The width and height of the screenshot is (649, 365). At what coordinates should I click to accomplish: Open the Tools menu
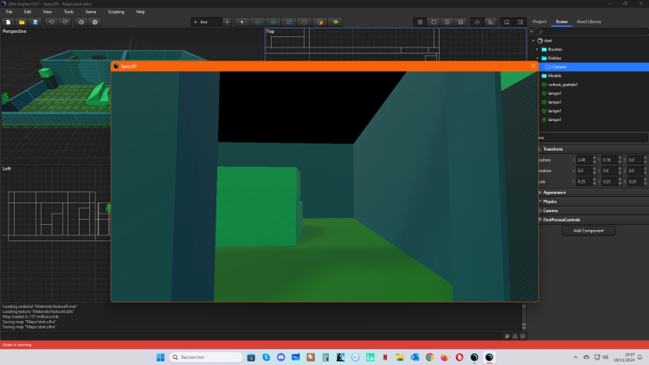[x=68, y=12]
